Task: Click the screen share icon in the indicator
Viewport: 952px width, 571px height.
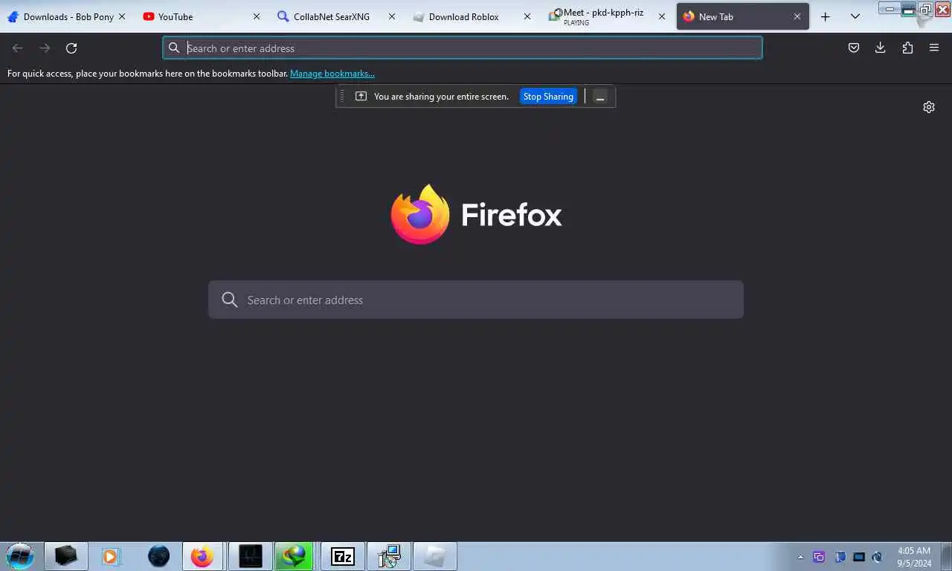Action: pos(361,96)
